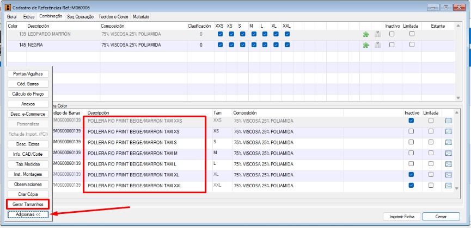Click gray clothing icon in NEGRA row

377,45
